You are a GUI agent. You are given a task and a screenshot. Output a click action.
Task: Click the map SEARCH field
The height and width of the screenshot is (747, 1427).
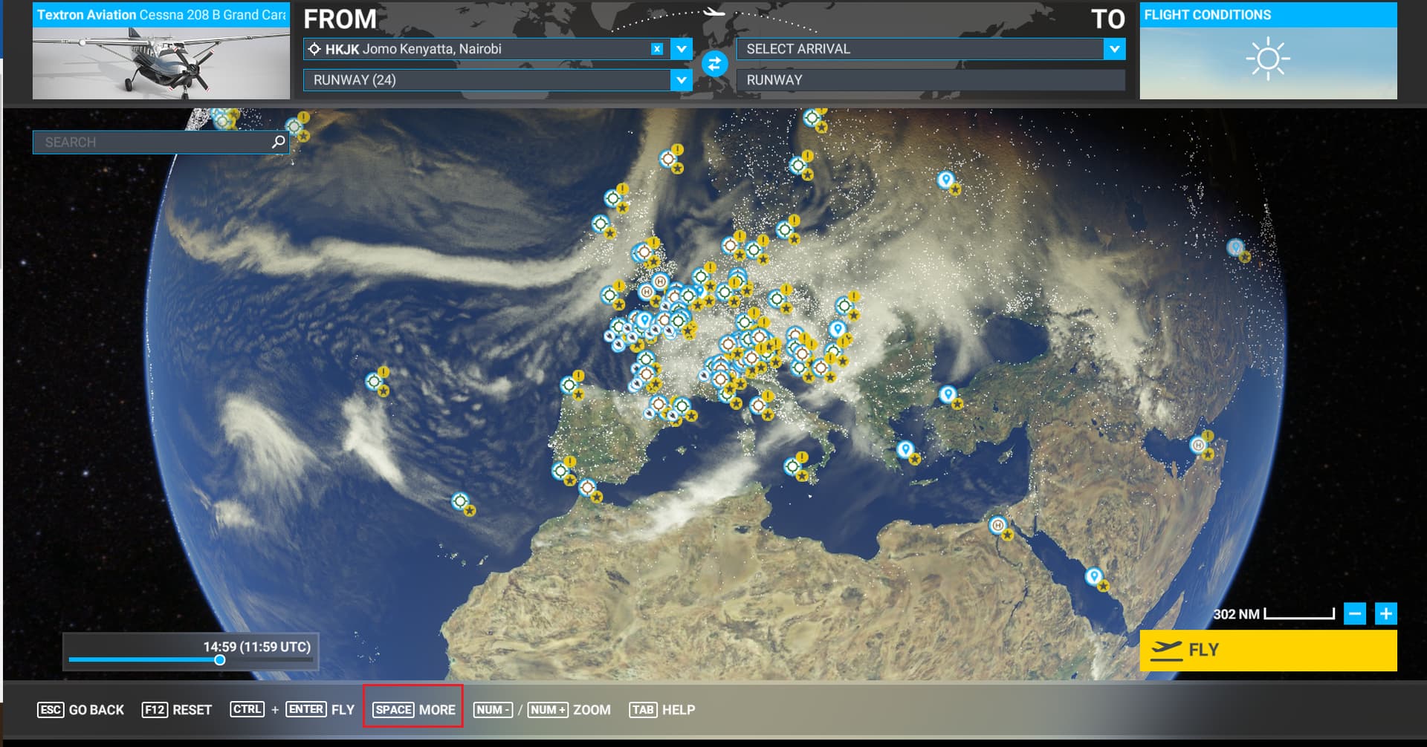click(161, 142)
